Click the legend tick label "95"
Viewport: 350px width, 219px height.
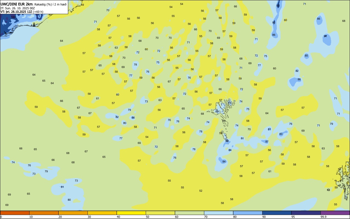click(x=293, y=217)
